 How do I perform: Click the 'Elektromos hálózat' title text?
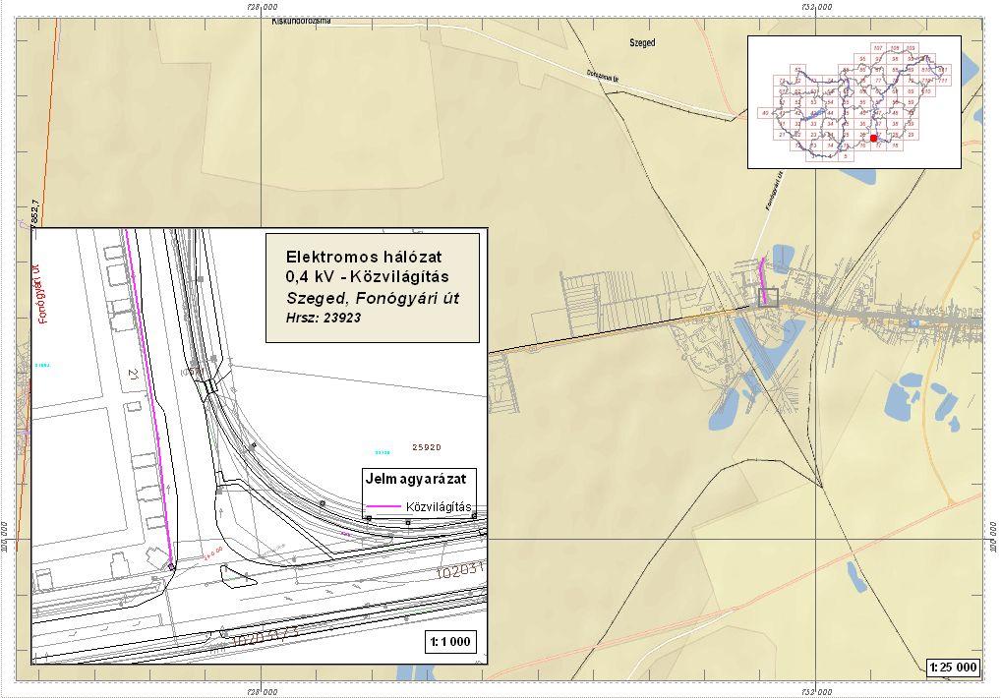[364, 258]
